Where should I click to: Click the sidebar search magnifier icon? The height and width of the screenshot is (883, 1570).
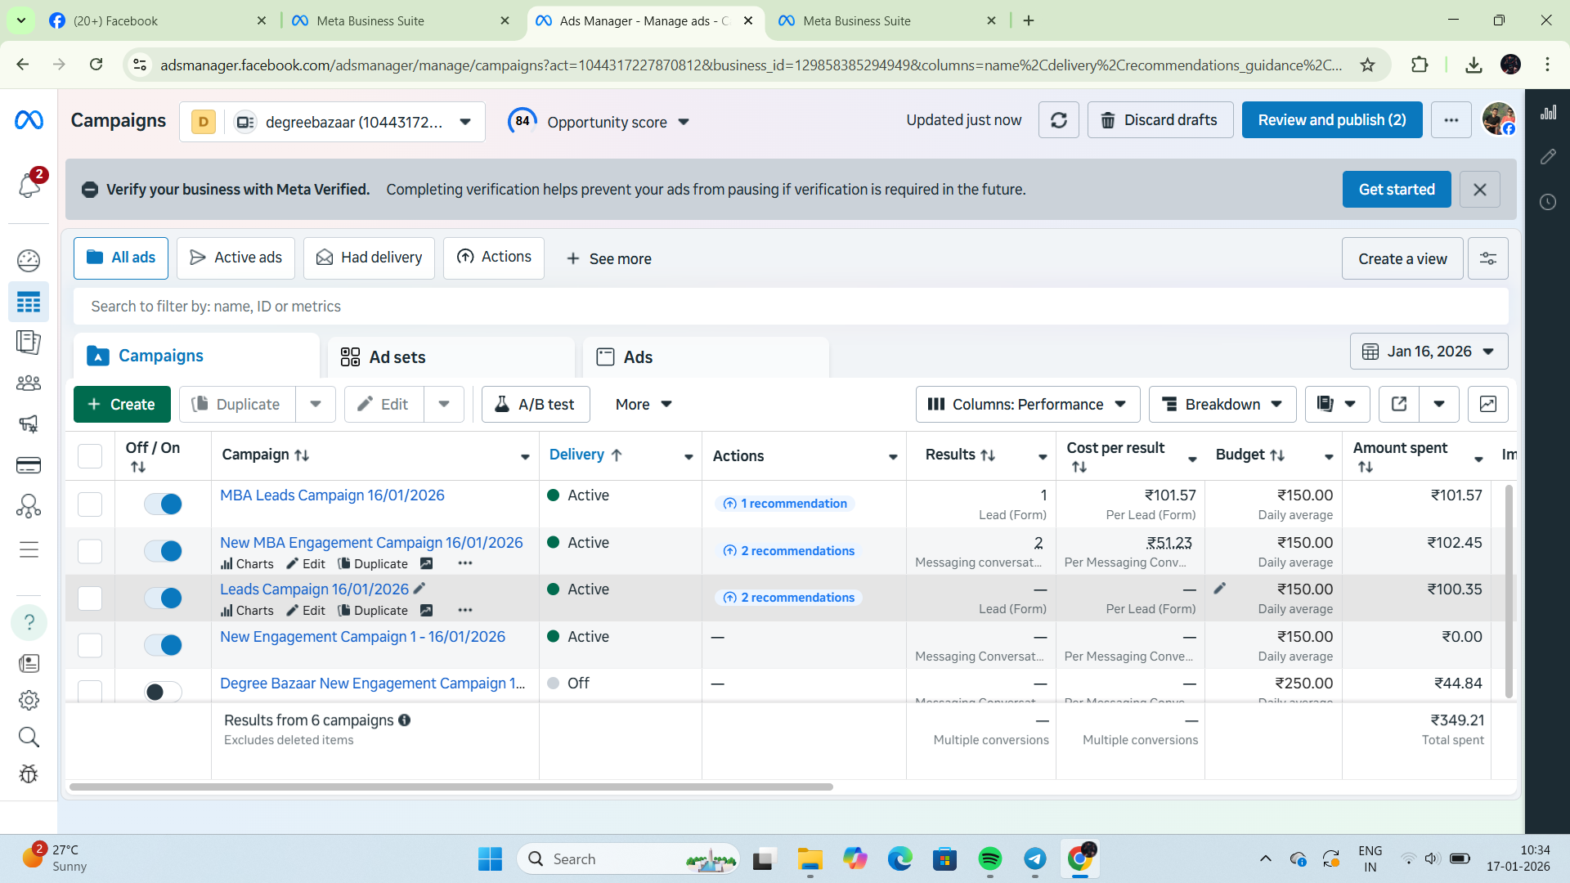pos(29,737)
